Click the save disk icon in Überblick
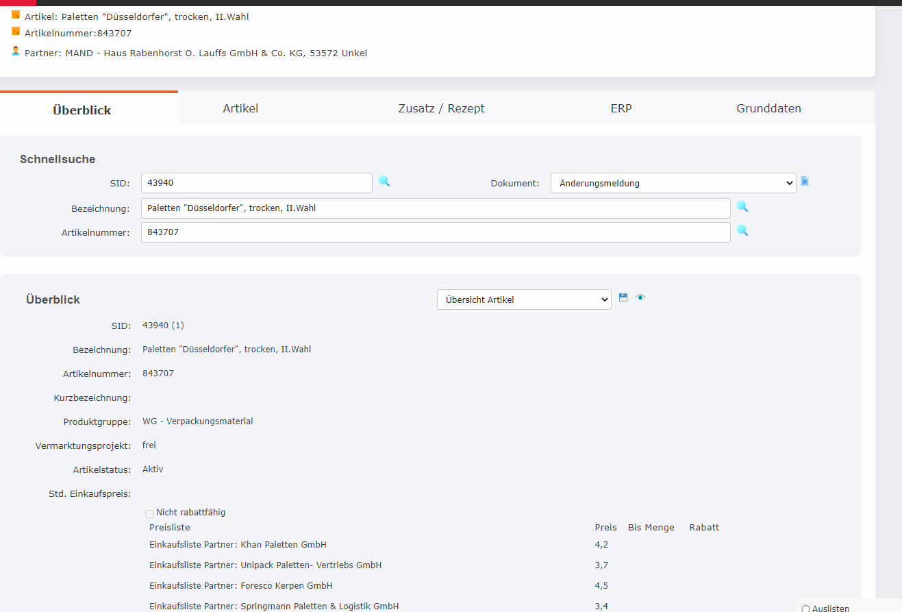 click(x=623, y=297)
